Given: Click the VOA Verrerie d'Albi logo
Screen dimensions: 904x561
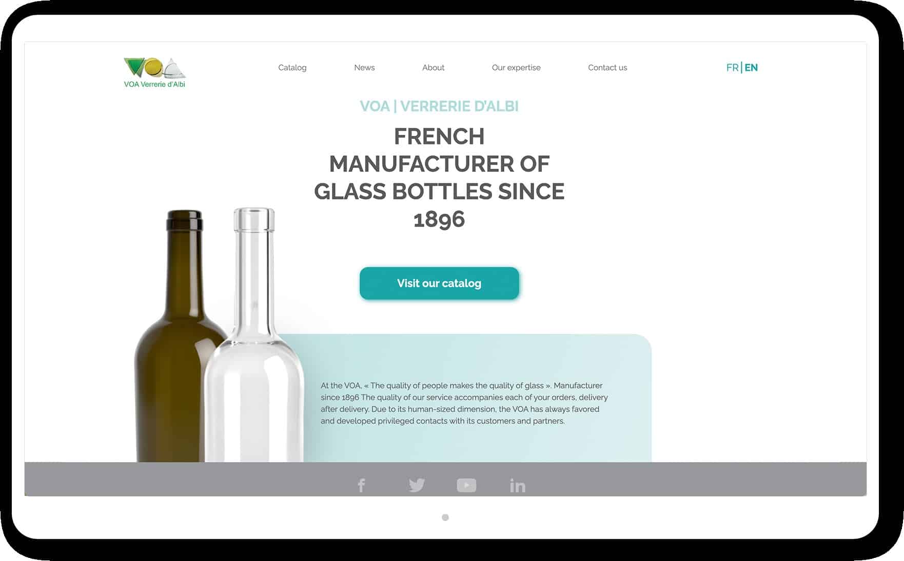Looking at the screenshot, I should coord(154,72).
